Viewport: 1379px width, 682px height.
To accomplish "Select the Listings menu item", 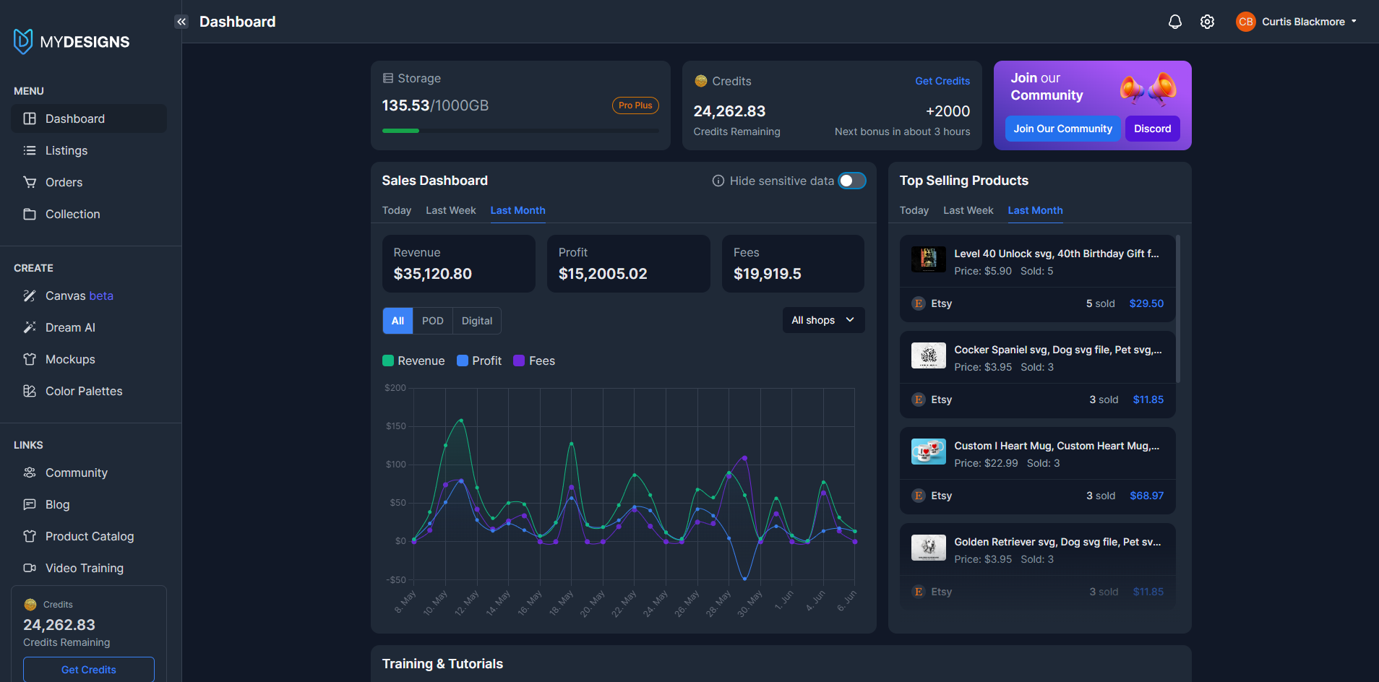I will pyautogui.click(x=66, y=150).
